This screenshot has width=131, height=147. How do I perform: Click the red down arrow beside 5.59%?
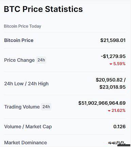coord(111,64)
